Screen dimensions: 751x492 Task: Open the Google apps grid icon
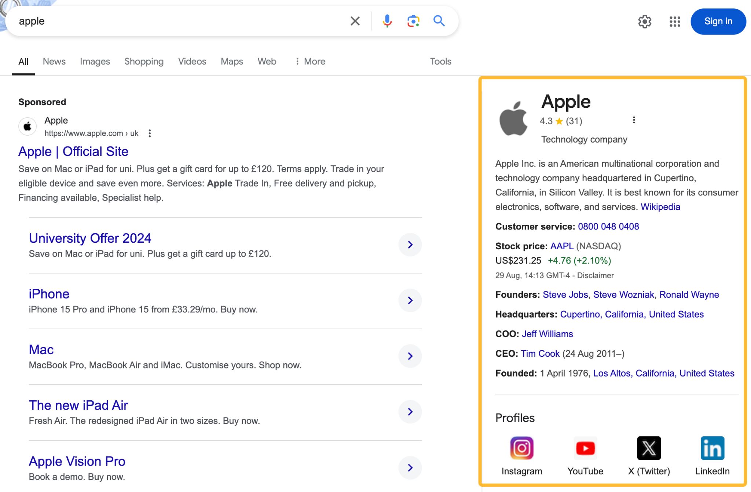point(675,22)
